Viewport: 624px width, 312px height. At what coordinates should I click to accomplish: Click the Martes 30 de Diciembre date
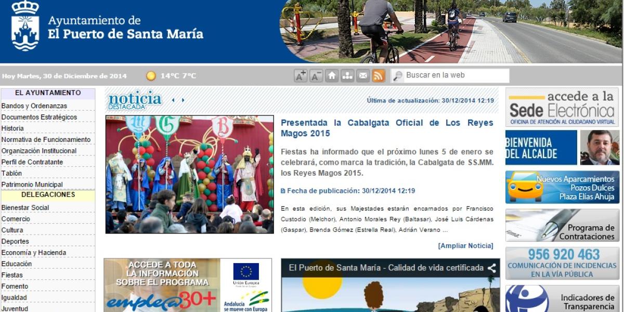pyautogui.click(x=64, y=76)
